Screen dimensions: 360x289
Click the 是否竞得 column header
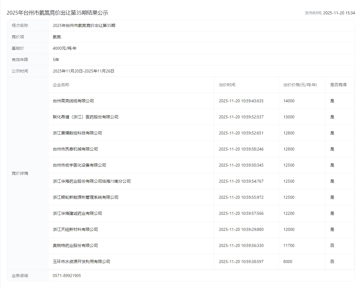[338, 85]
